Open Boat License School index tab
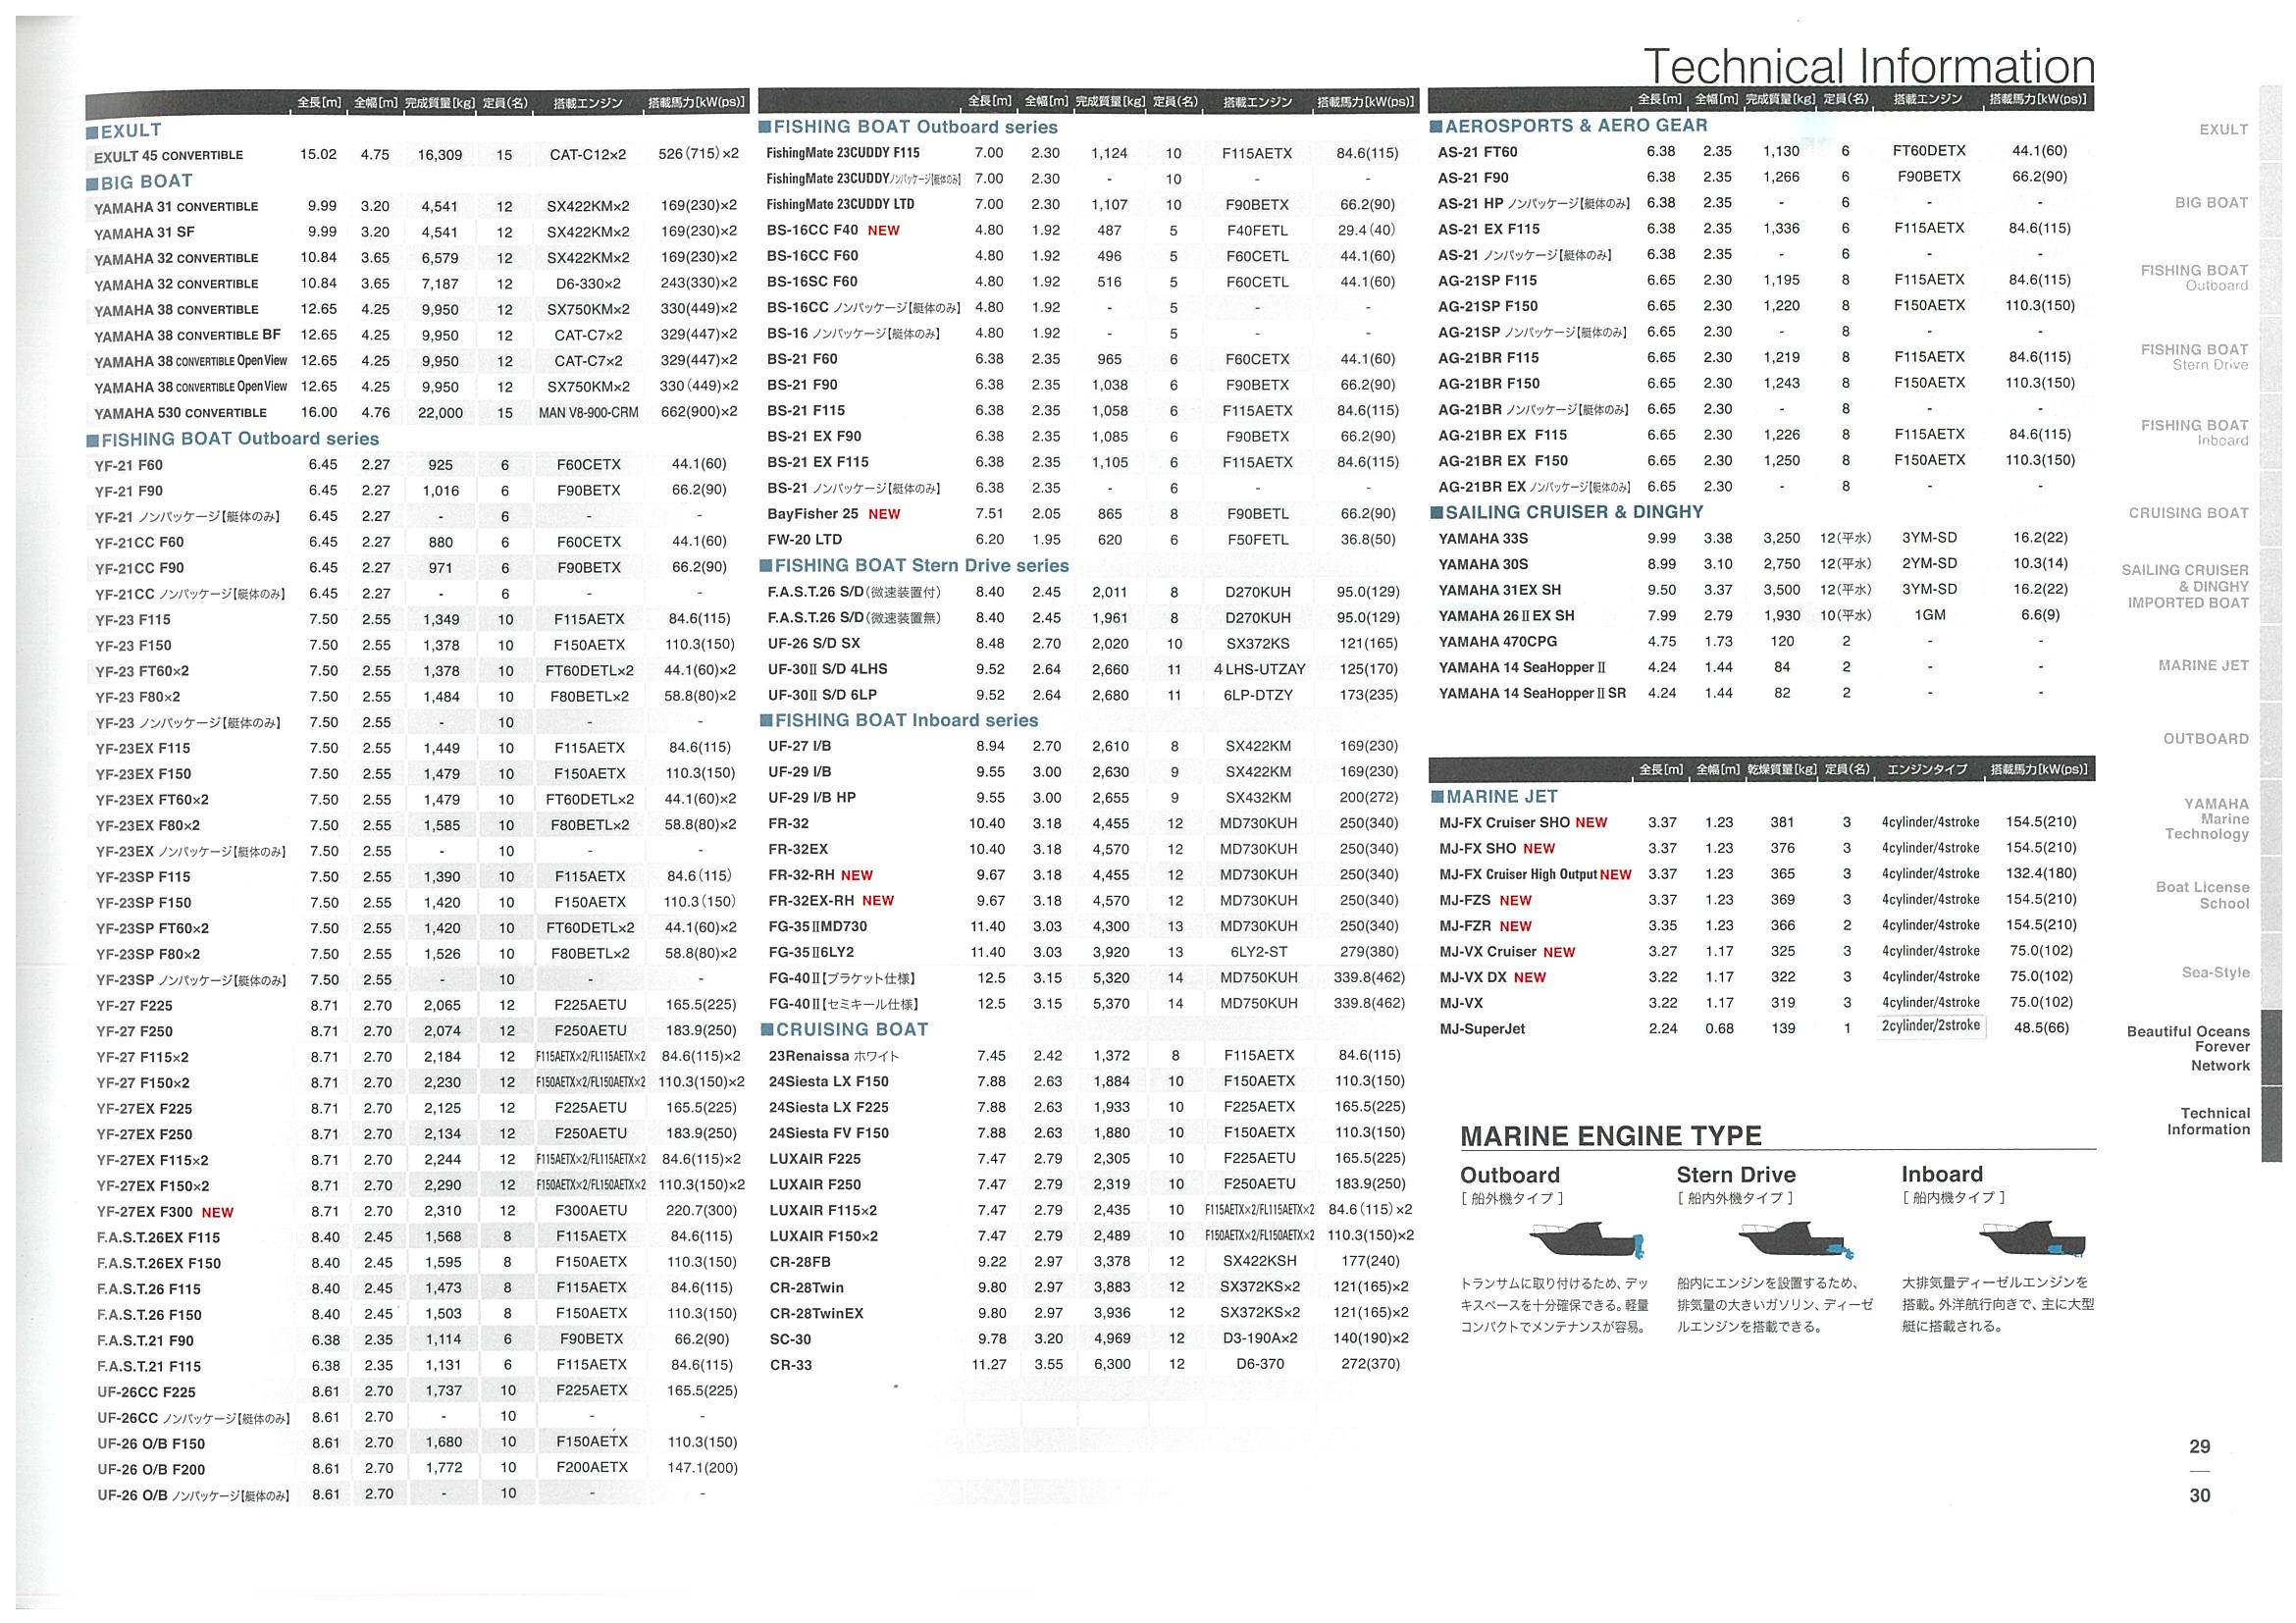 pos(2202,895)
